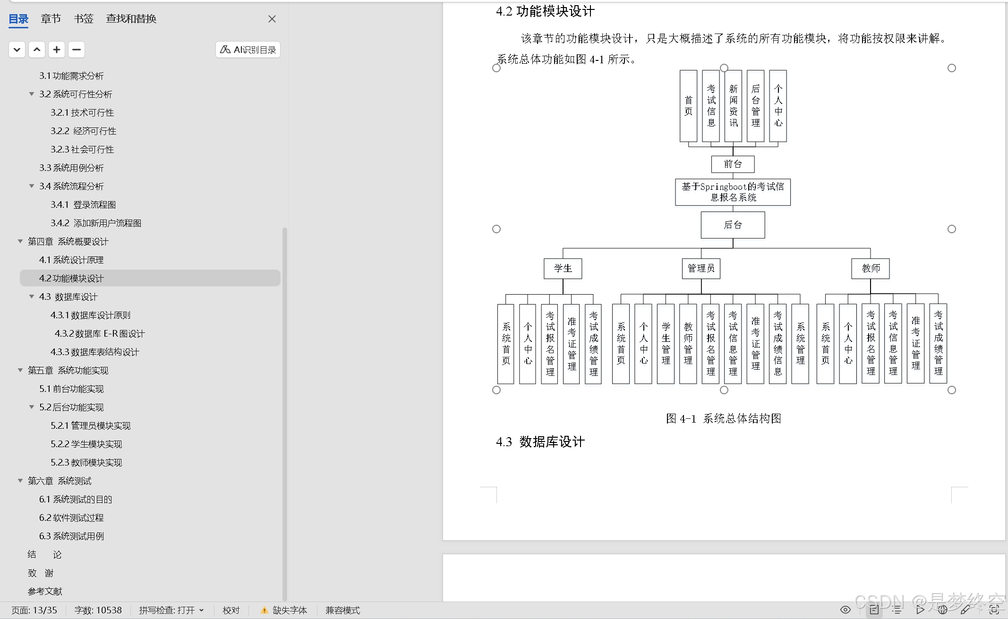Click the up-chevron collapse-all icon
Screen dimensions: 1008x619
coord(37,50)
